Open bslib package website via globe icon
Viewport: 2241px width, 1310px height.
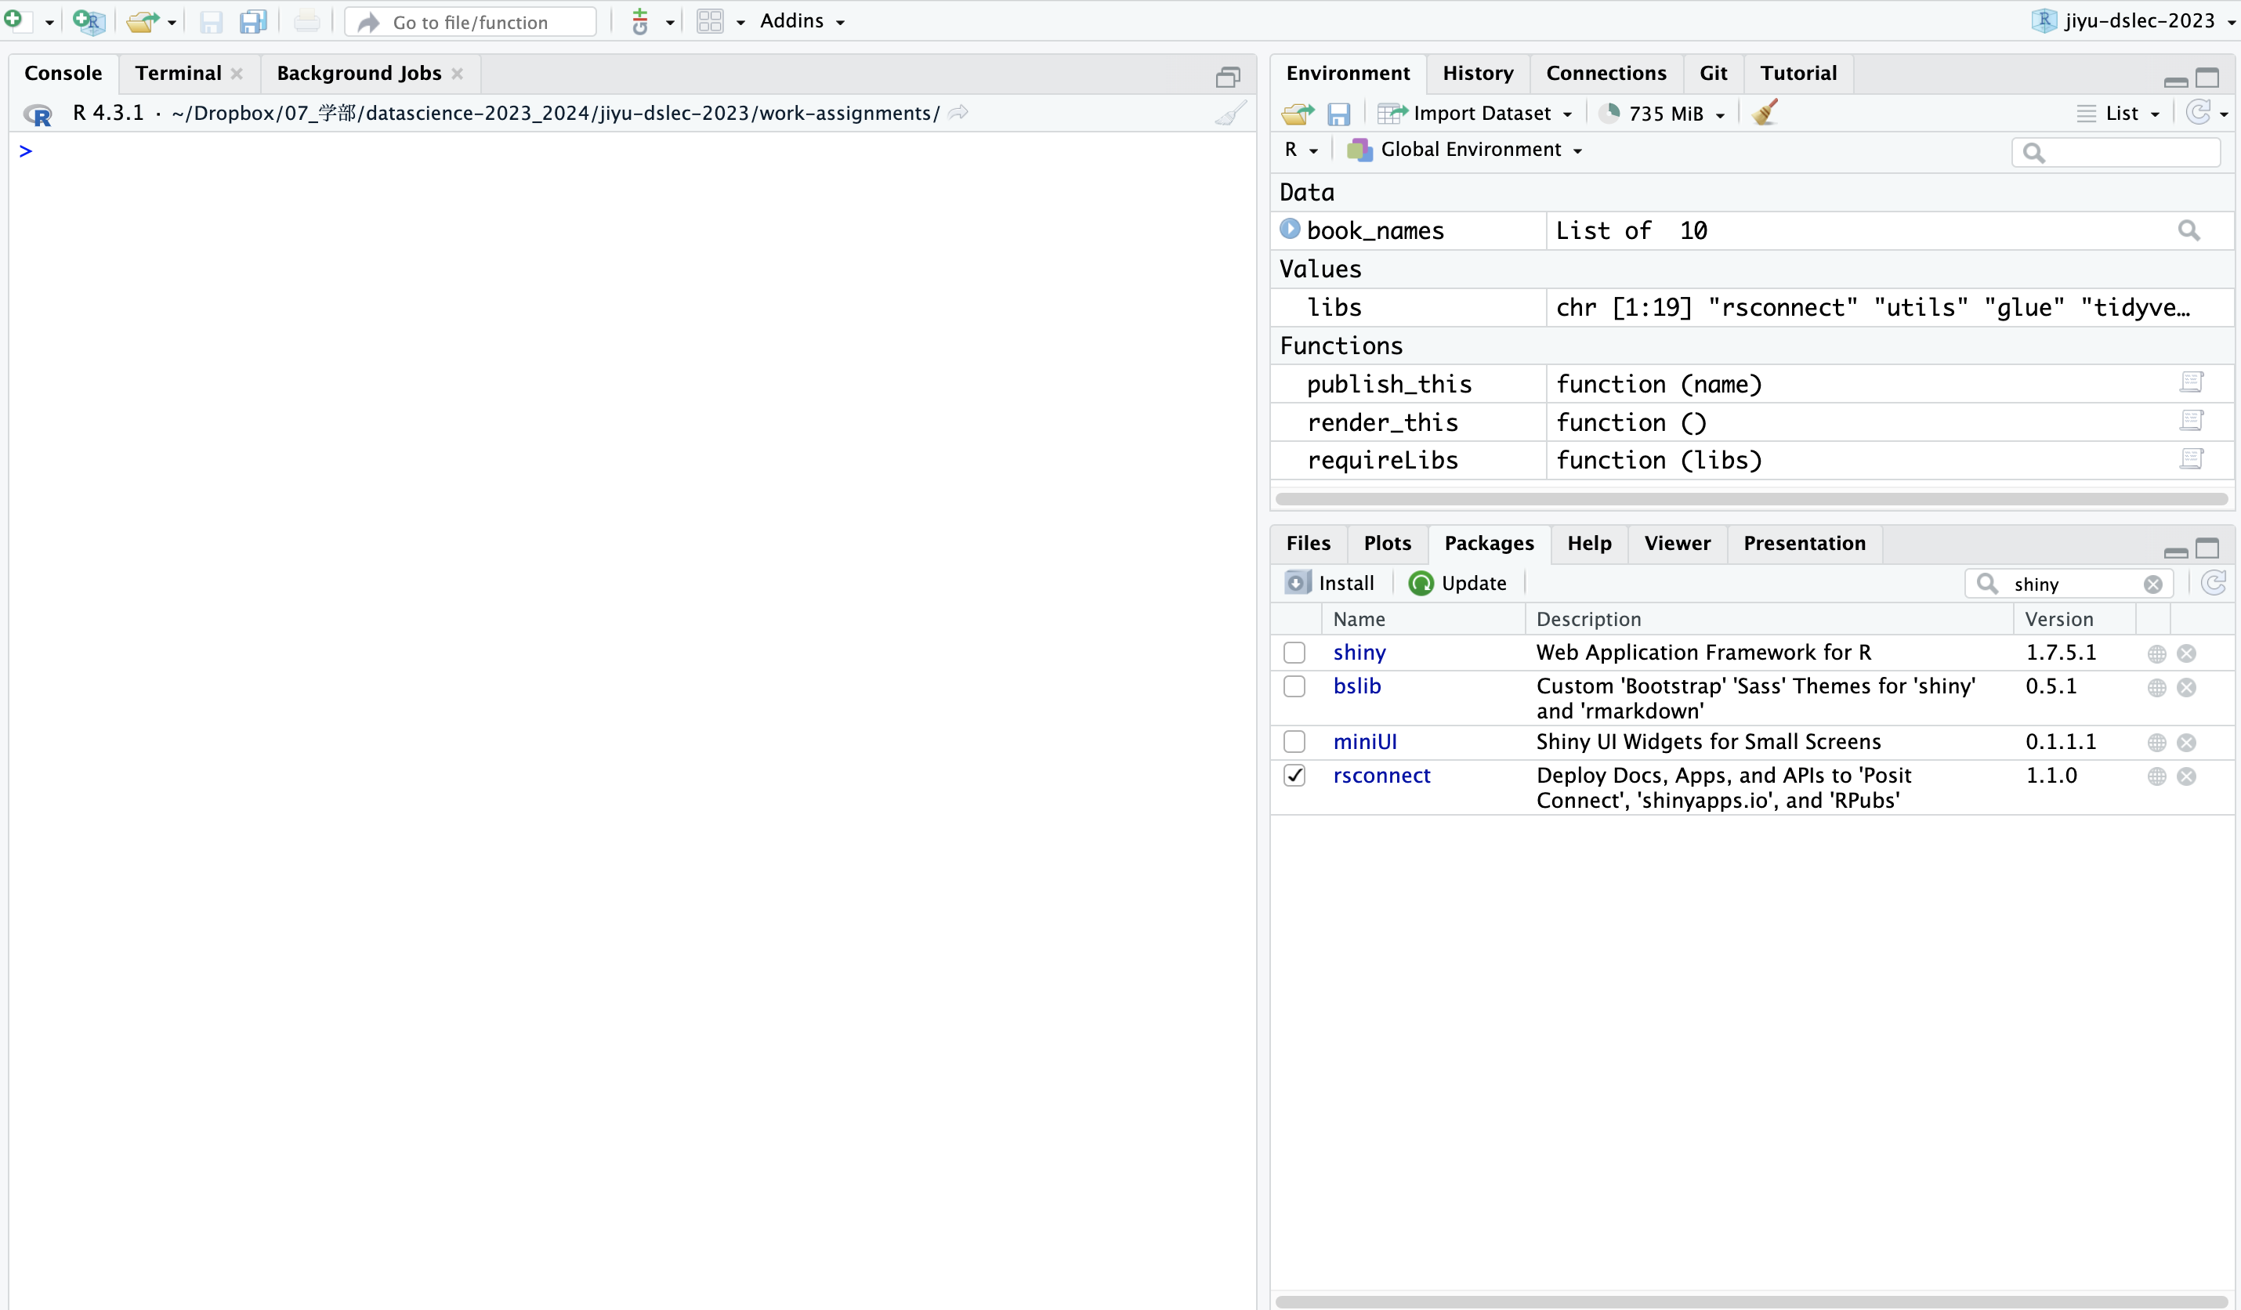coord(2156,687)
